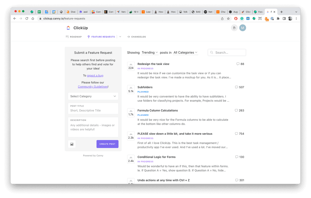Open the Extensions puzzle-piece menu
Image resolution: width=311 pixels, height=198 pixels.
[278, 19]
